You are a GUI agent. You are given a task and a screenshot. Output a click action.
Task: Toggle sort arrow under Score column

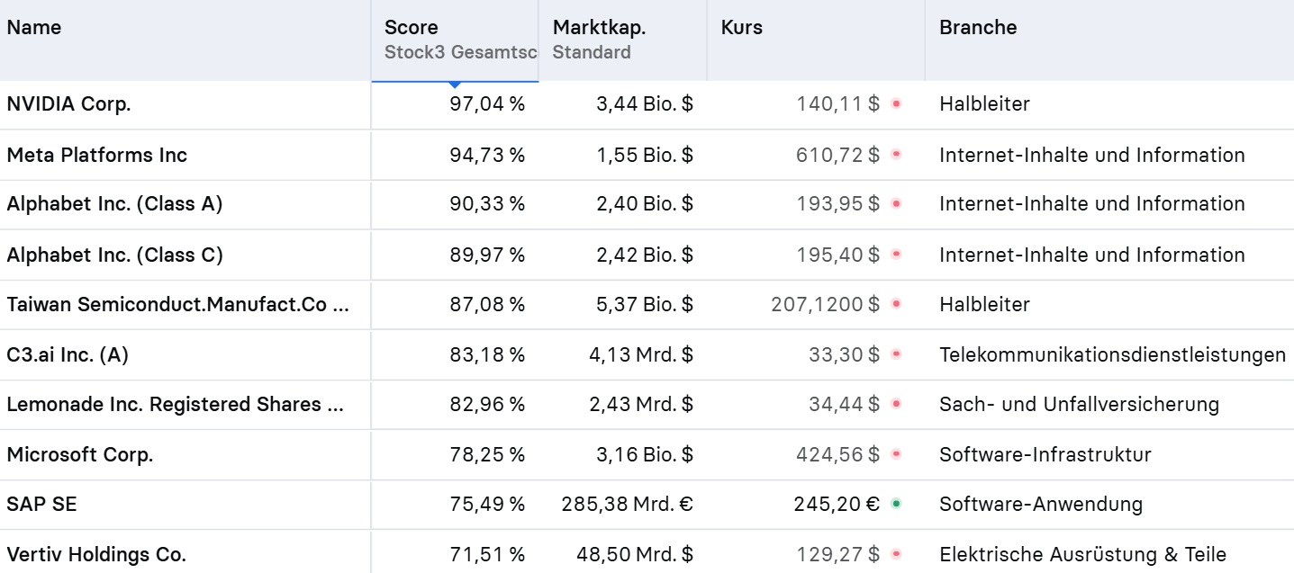tap(455, 85)
